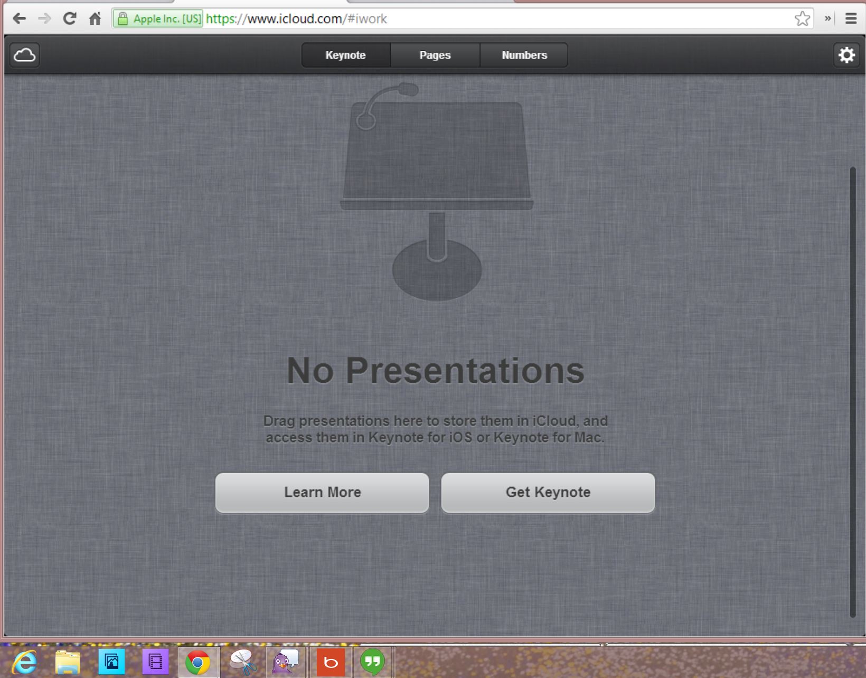The height and width of the screenshot is (678, 866).
Task: Open Pidgin messenger from taskbar
Action: pos(286,662)
